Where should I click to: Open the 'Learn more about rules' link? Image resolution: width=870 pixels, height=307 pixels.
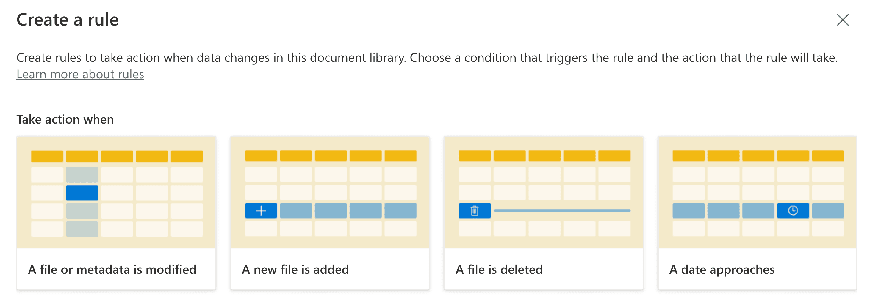(x=80, y=74)
